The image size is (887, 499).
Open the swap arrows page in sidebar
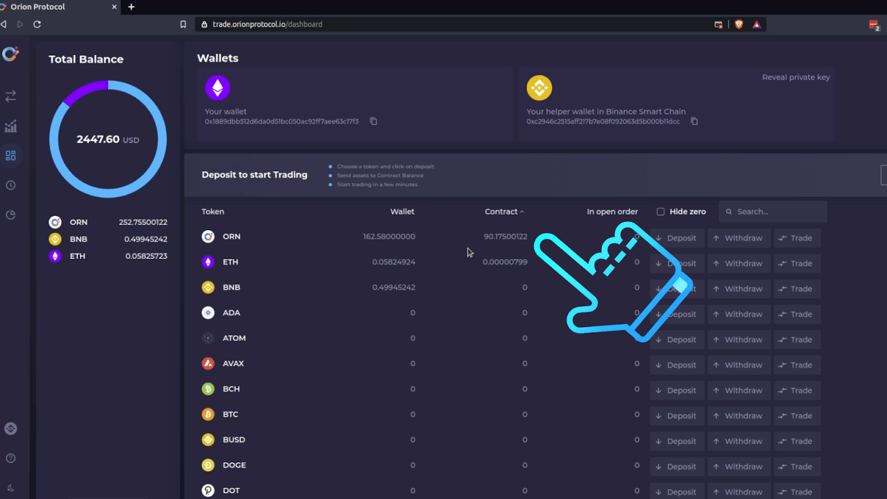click(x=11, y=96)
